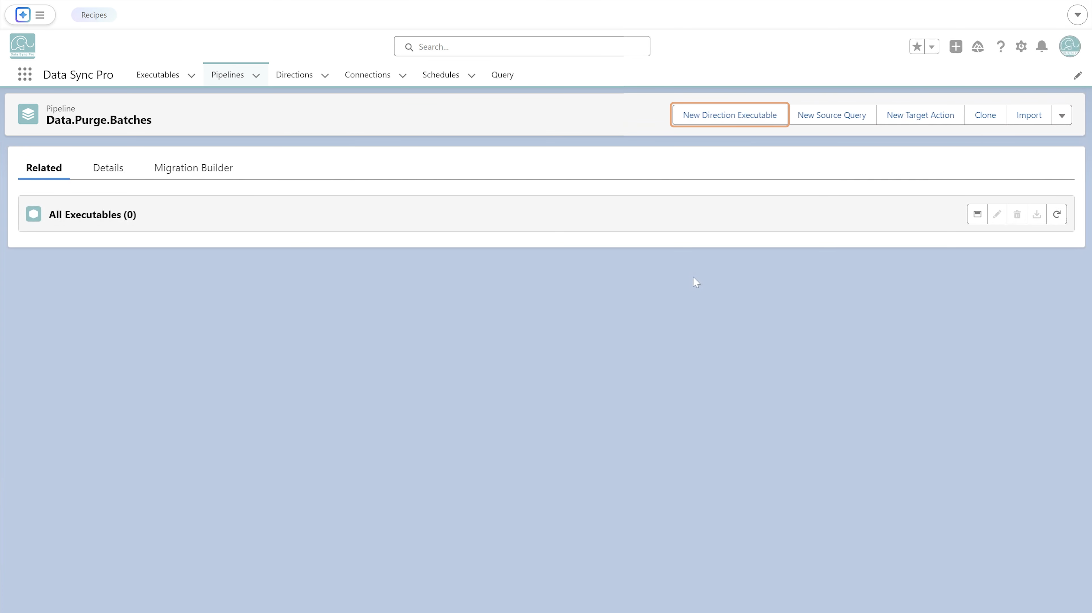Open the Pipelines navigation tab
The width and height of the screenshot is (1092, 613).
tap(228, 74)
